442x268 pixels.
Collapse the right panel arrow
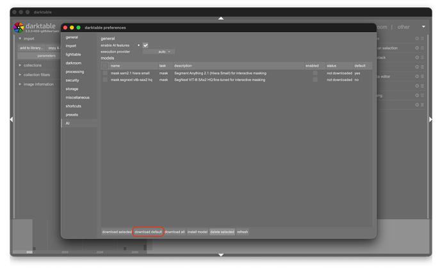(430, 120)
